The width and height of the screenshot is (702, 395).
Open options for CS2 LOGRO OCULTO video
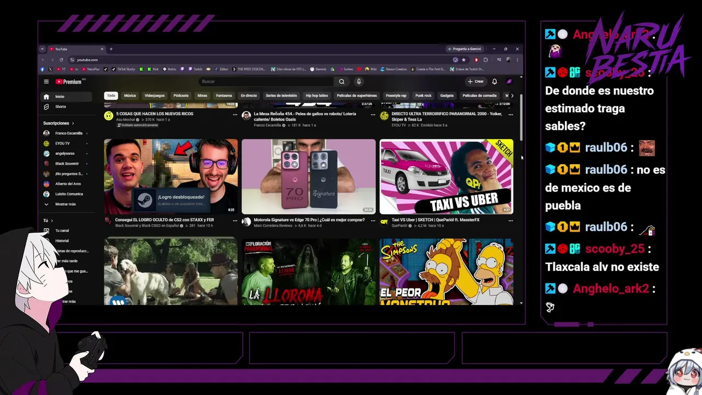point(235,221)
